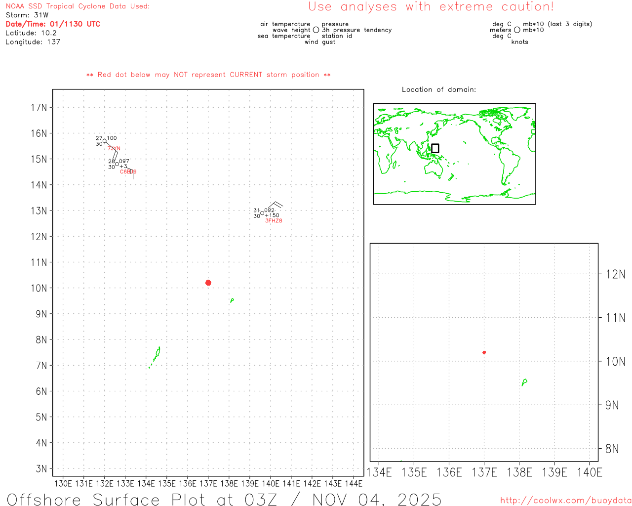The width and height of the screenshot is (632, 506).
Task: Click pressure value '097' near C6BD9
Action: (124, 162)
